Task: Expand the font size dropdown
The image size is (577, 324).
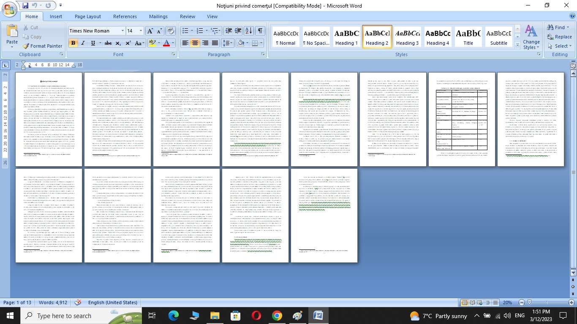Action: click(x=141, y=31)
